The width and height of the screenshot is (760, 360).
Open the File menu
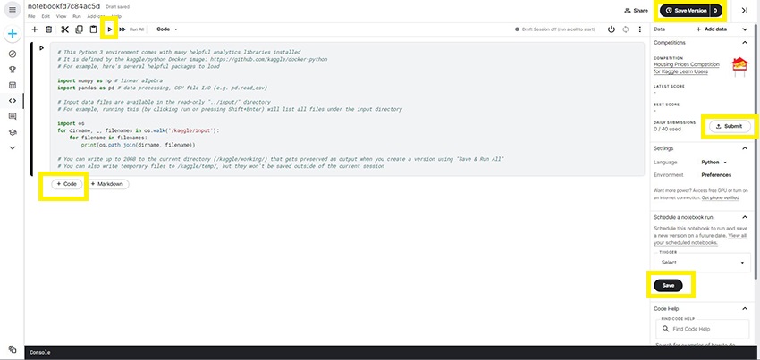click(31, 16)
